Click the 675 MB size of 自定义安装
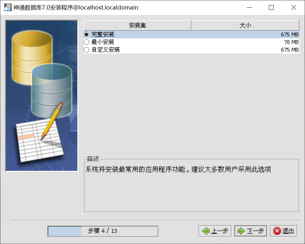 pos(290,50)
